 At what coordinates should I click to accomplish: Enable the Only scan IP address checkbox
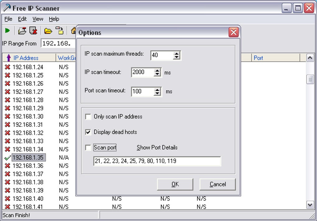point(88,117)
